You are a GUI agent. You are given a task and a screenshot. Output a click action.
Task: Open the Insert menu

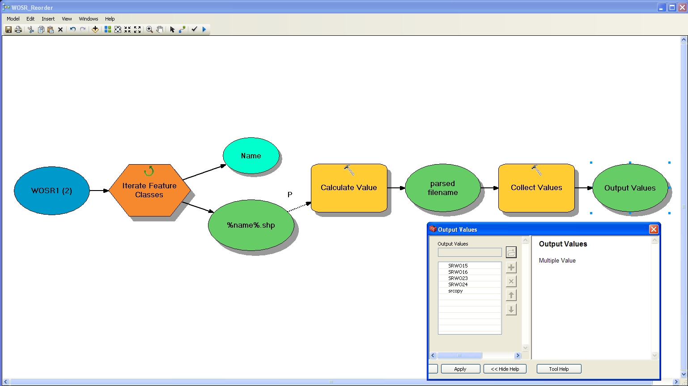click(48, 19)
